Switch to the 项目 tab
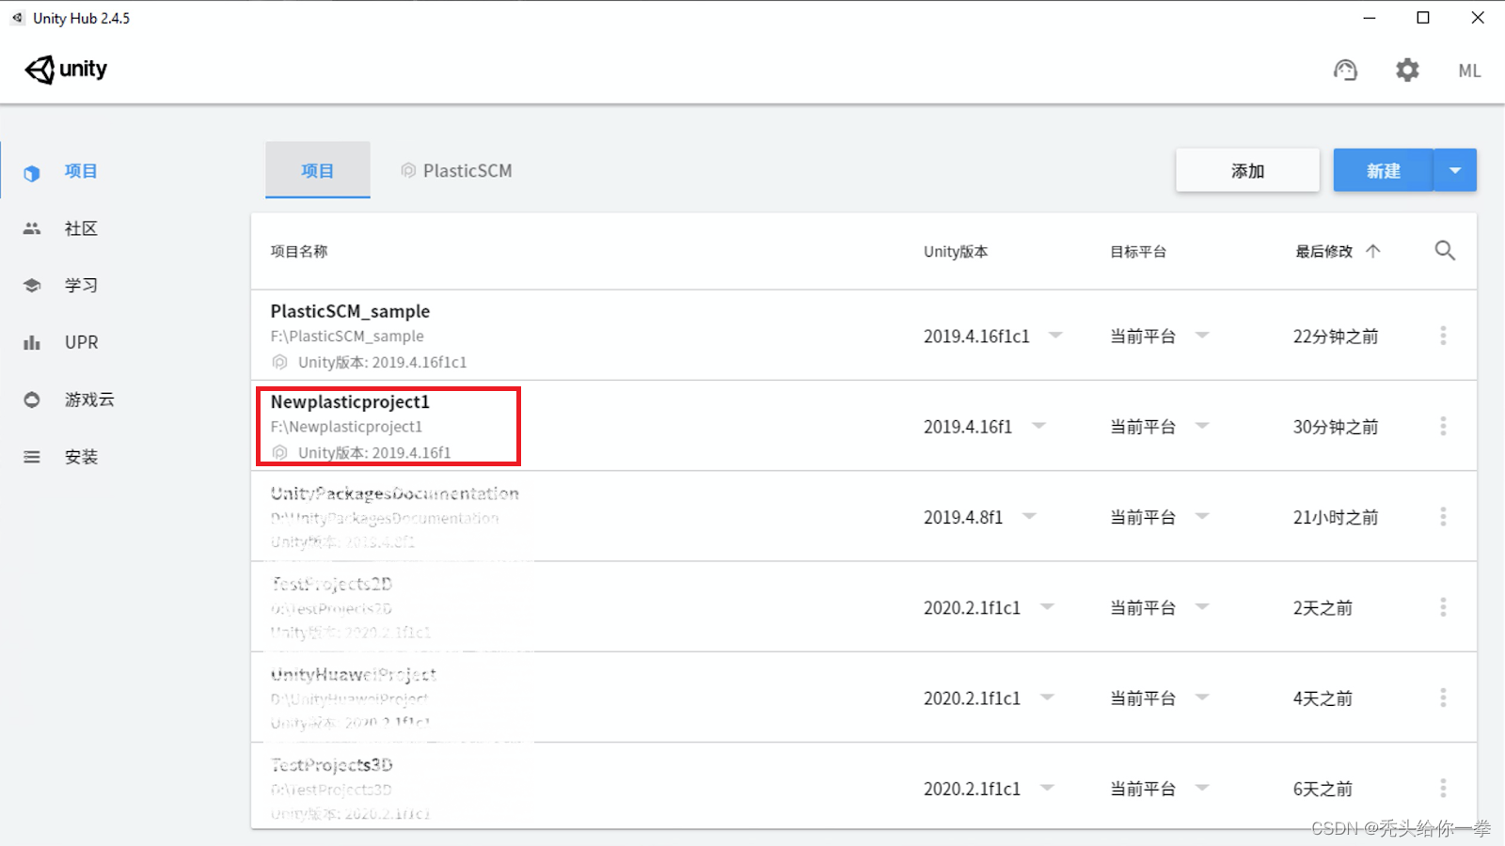The image size is (1505, 846). tap(318, 170)
